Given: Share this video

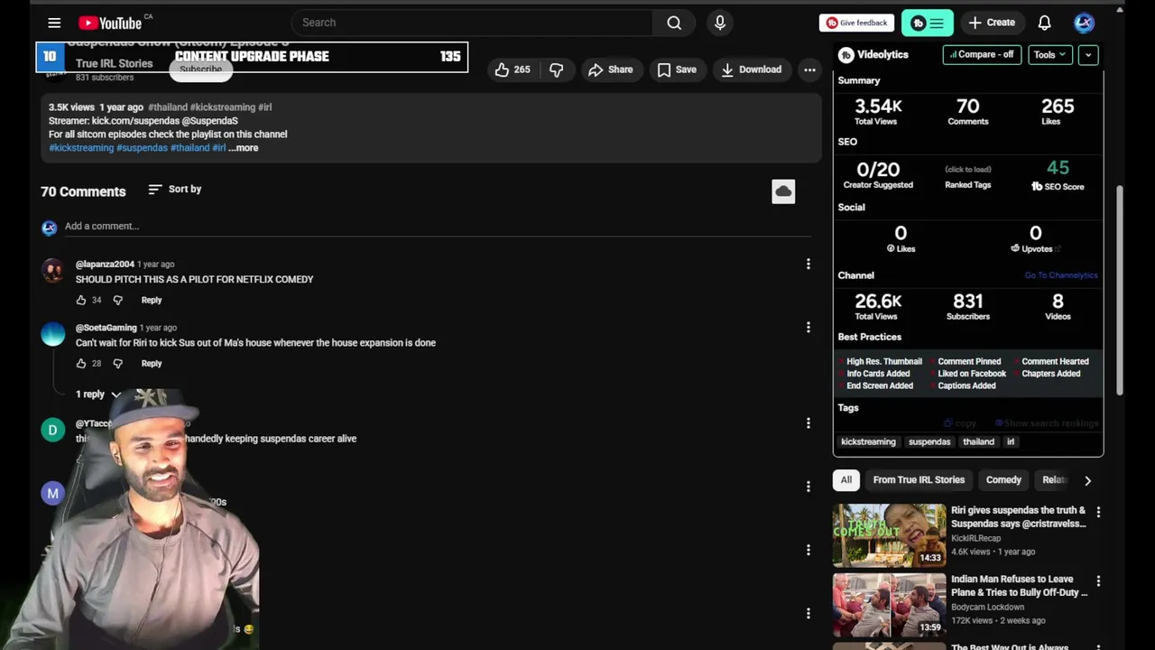Looking at the screenshot, I should (610, 70).
